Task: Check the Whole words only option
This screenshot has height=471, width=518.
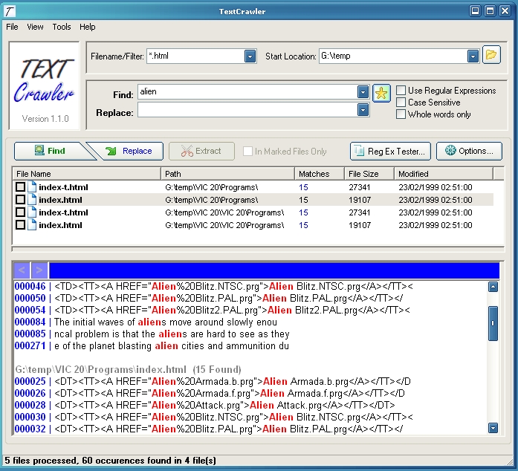Action: (401, 114)
